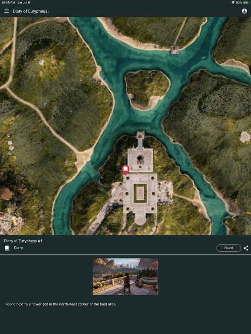Tap the 'Sat Jul 6' date in status bar

click(24, 3)
